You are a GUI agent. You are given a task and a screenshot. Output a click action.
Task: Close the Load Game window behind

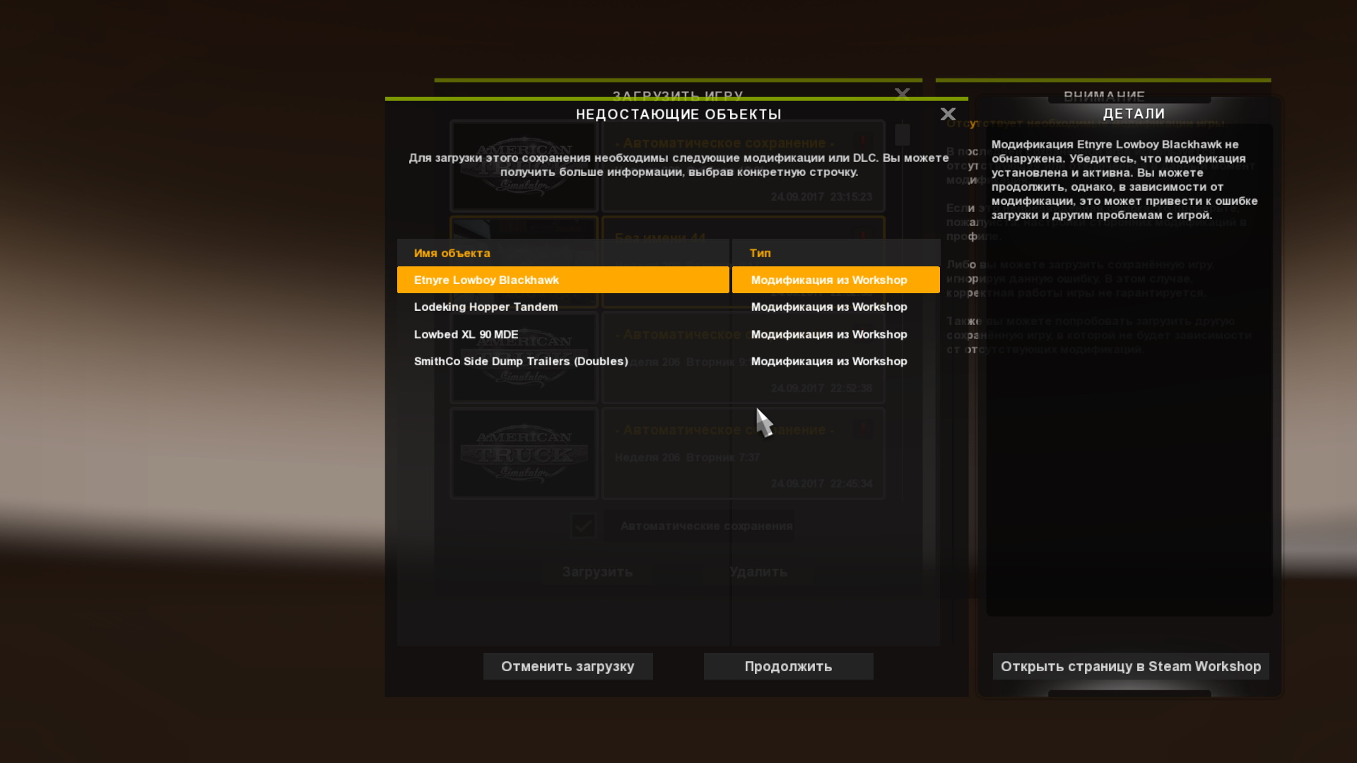point(902,93)
